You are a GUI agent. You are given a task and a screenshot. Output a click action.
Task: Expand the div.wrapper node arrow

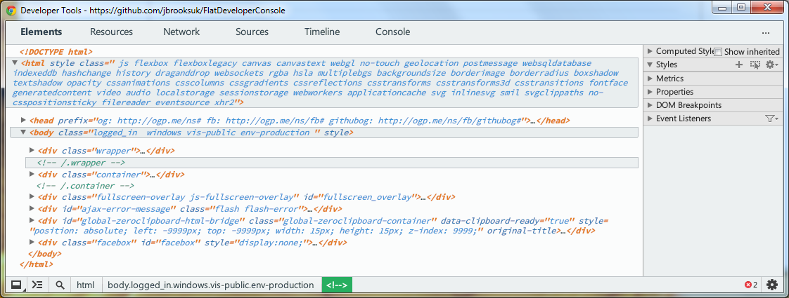click(32, 150)
